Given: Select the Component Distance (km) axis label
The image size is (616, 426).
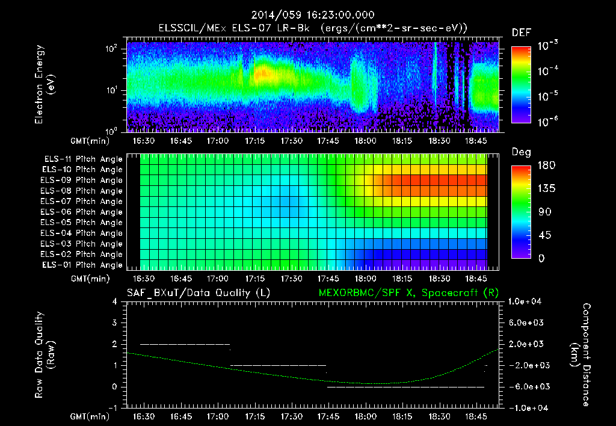Looking at the screenshot, I should 581,354.
